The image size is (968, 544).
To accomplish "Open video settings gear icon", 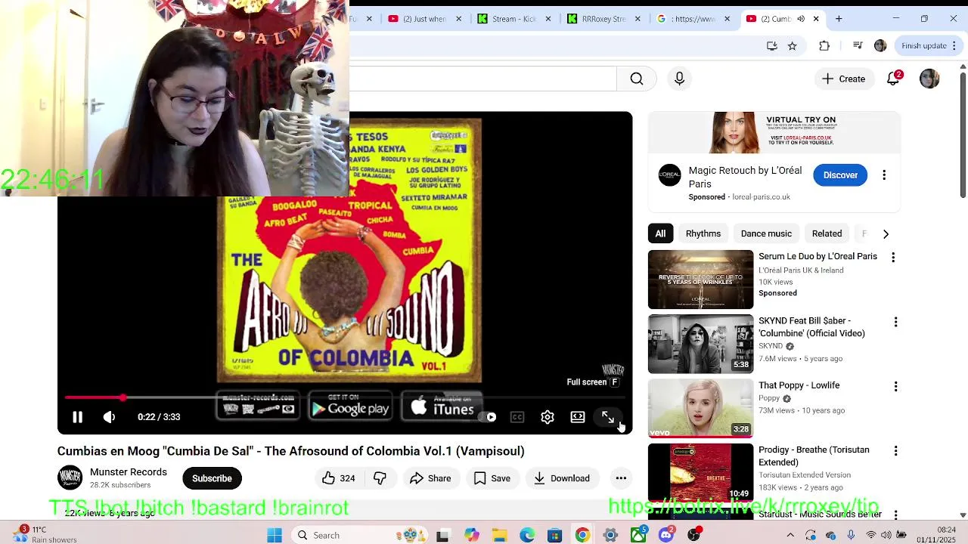I will pyautogui.click(x=548, y=417).
